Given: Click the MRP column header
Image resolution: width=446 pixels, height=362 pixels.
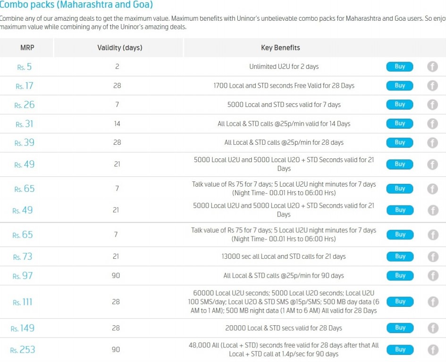Looking at the screenshot, I should 27,48.
